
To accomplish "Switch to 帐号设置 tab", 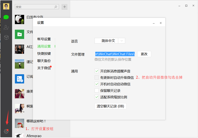I will click(44, 39).
